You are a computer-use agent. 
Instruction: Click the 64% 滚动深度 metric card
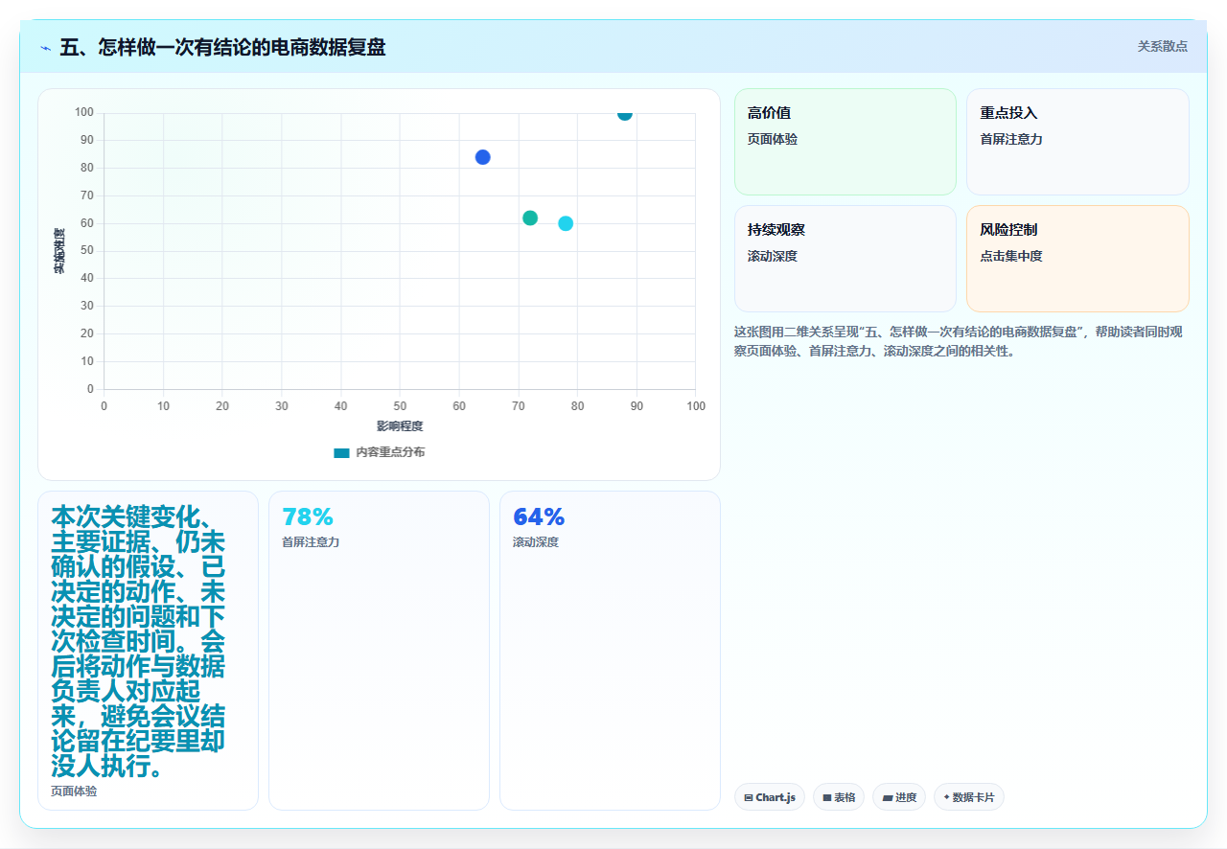(610, 651)
